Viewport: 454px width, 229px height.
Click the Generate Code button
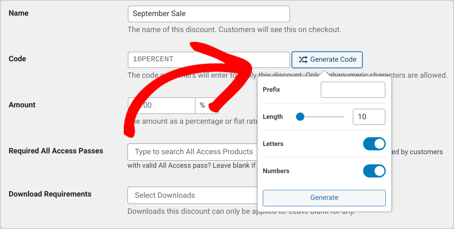(327, 60)
